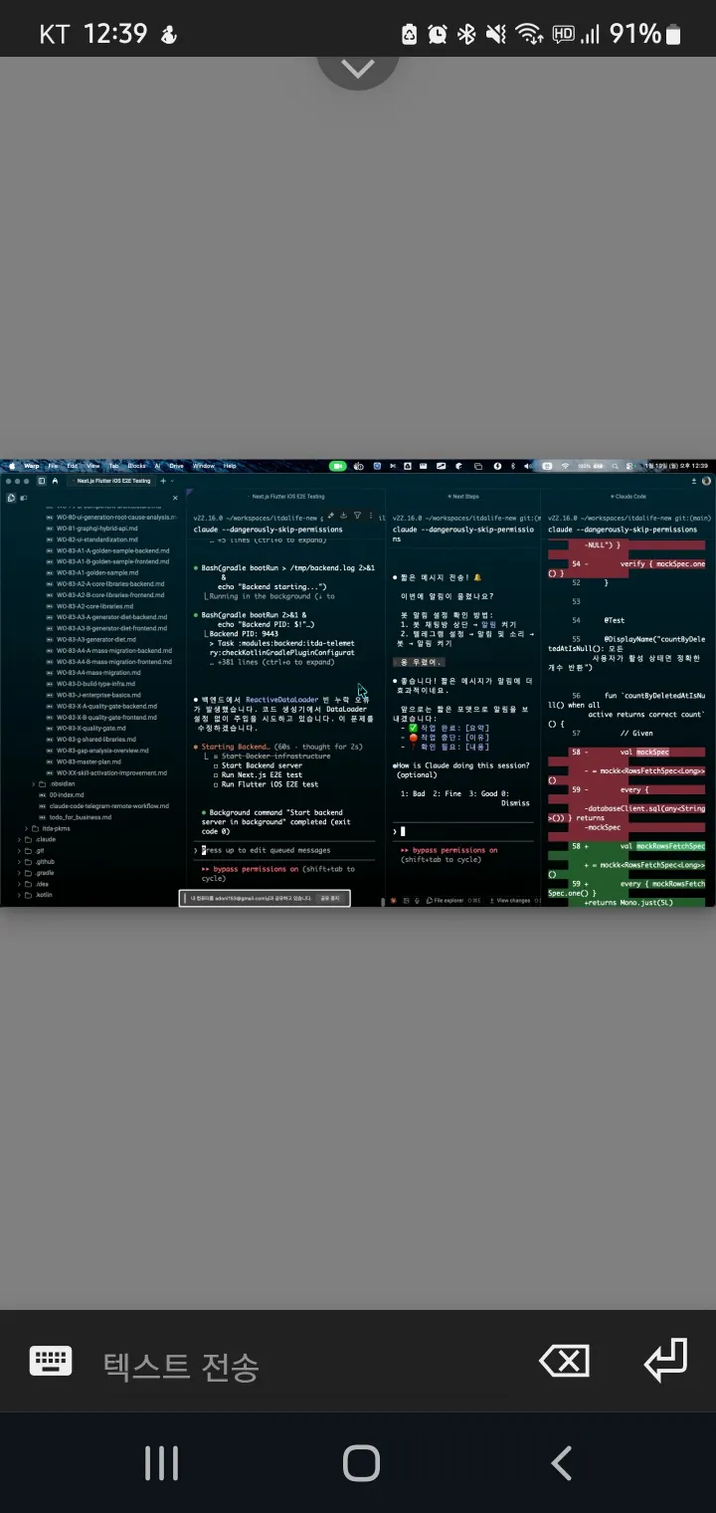
Task: Open the File menu in Warp
Action: click(53, 465)
